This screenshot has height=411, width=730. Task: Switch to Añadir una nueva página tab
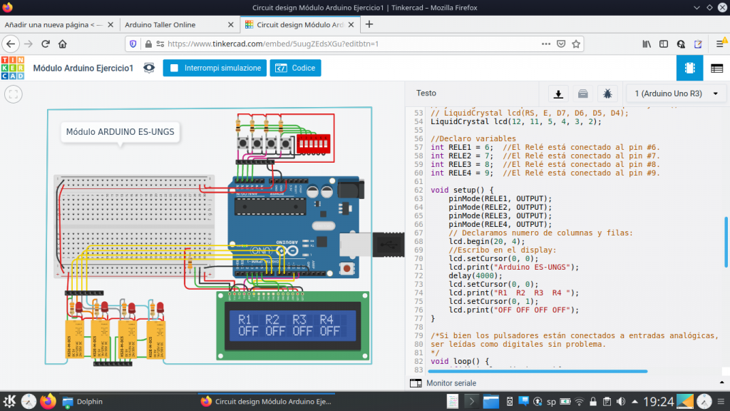[x=53, y=25]
